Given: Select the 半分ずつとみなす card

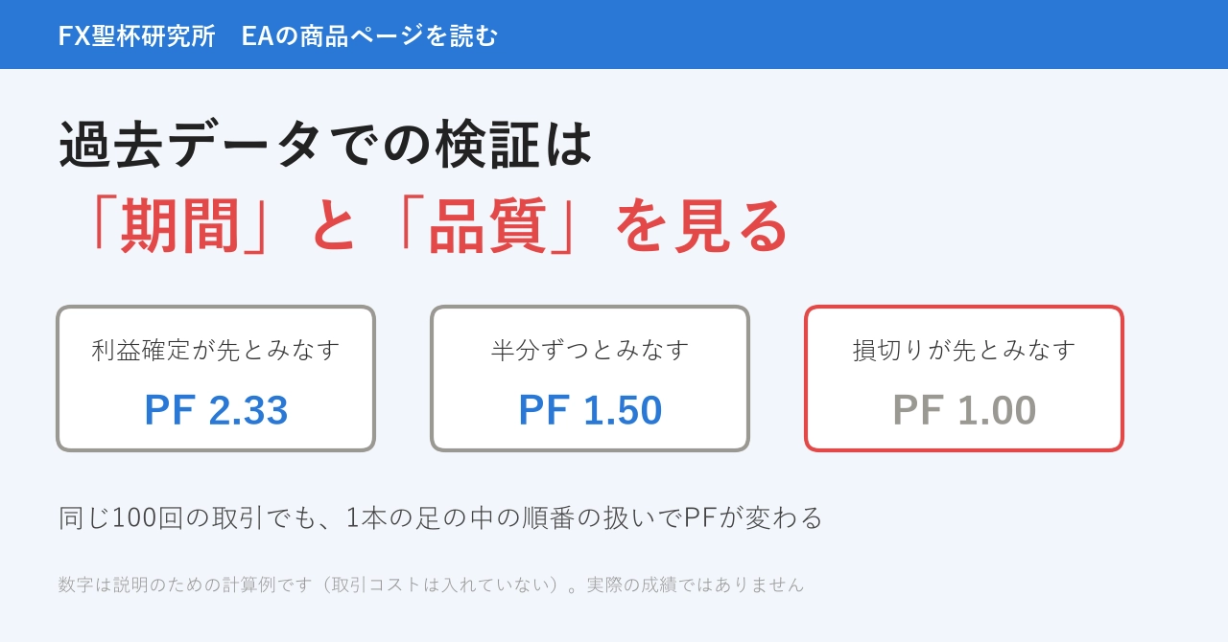Looking at the screenshot, I should coord(590,378).
